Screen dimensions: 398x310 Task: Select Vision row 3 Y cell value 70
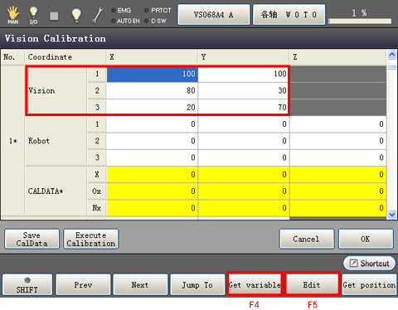pyautogui.click(x=244, y=107)
